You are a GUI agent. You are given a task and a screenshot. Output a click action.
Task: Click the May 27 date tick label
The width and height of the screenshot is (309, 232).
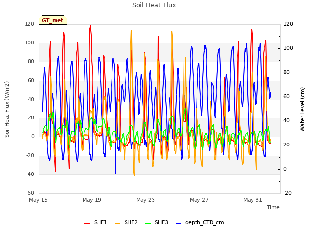pyautogui.click(x=199, y=200)
